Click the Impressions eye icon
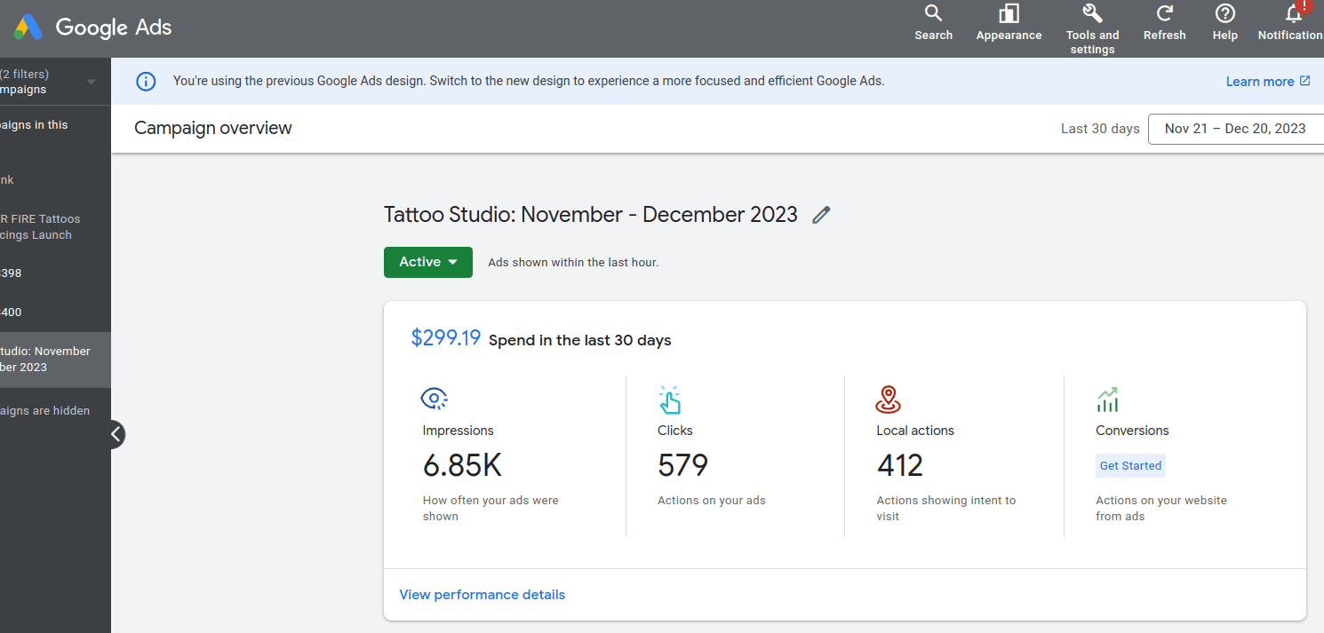This screenshot has height=633, width=1324. (434, 399)
